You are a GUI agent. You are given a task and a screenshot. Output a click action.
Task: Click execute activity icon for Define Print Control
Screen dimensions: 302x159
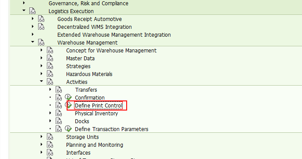[68, 105]
